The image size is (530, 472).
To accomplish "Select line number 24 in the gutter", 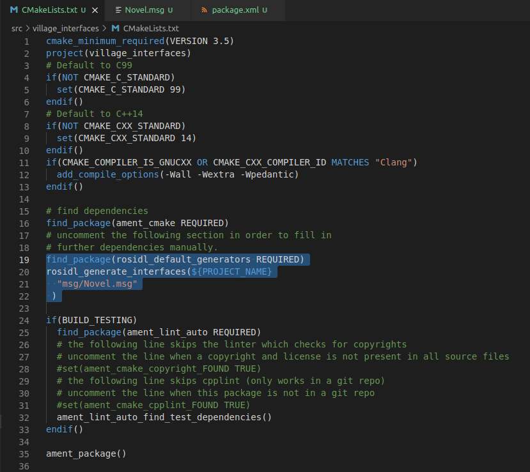I will point(24,321).
